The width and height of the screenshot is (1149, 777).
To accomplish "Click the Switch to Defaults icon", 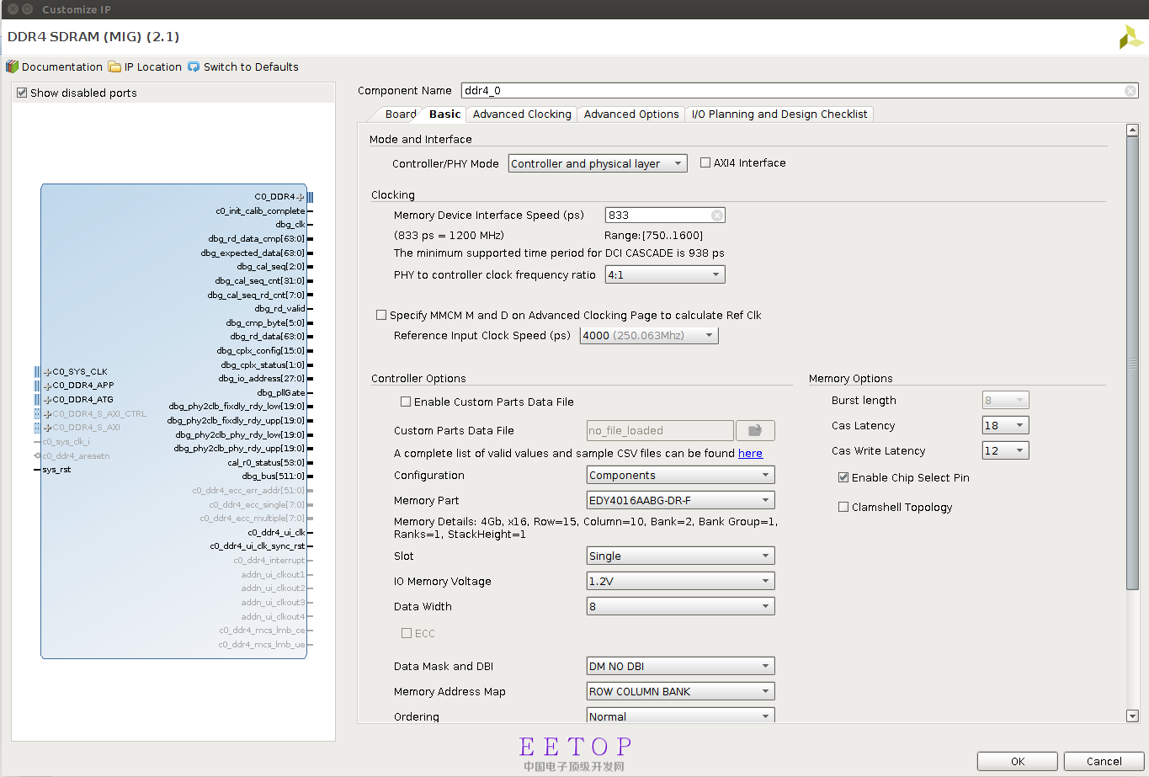I will (194, 67).
